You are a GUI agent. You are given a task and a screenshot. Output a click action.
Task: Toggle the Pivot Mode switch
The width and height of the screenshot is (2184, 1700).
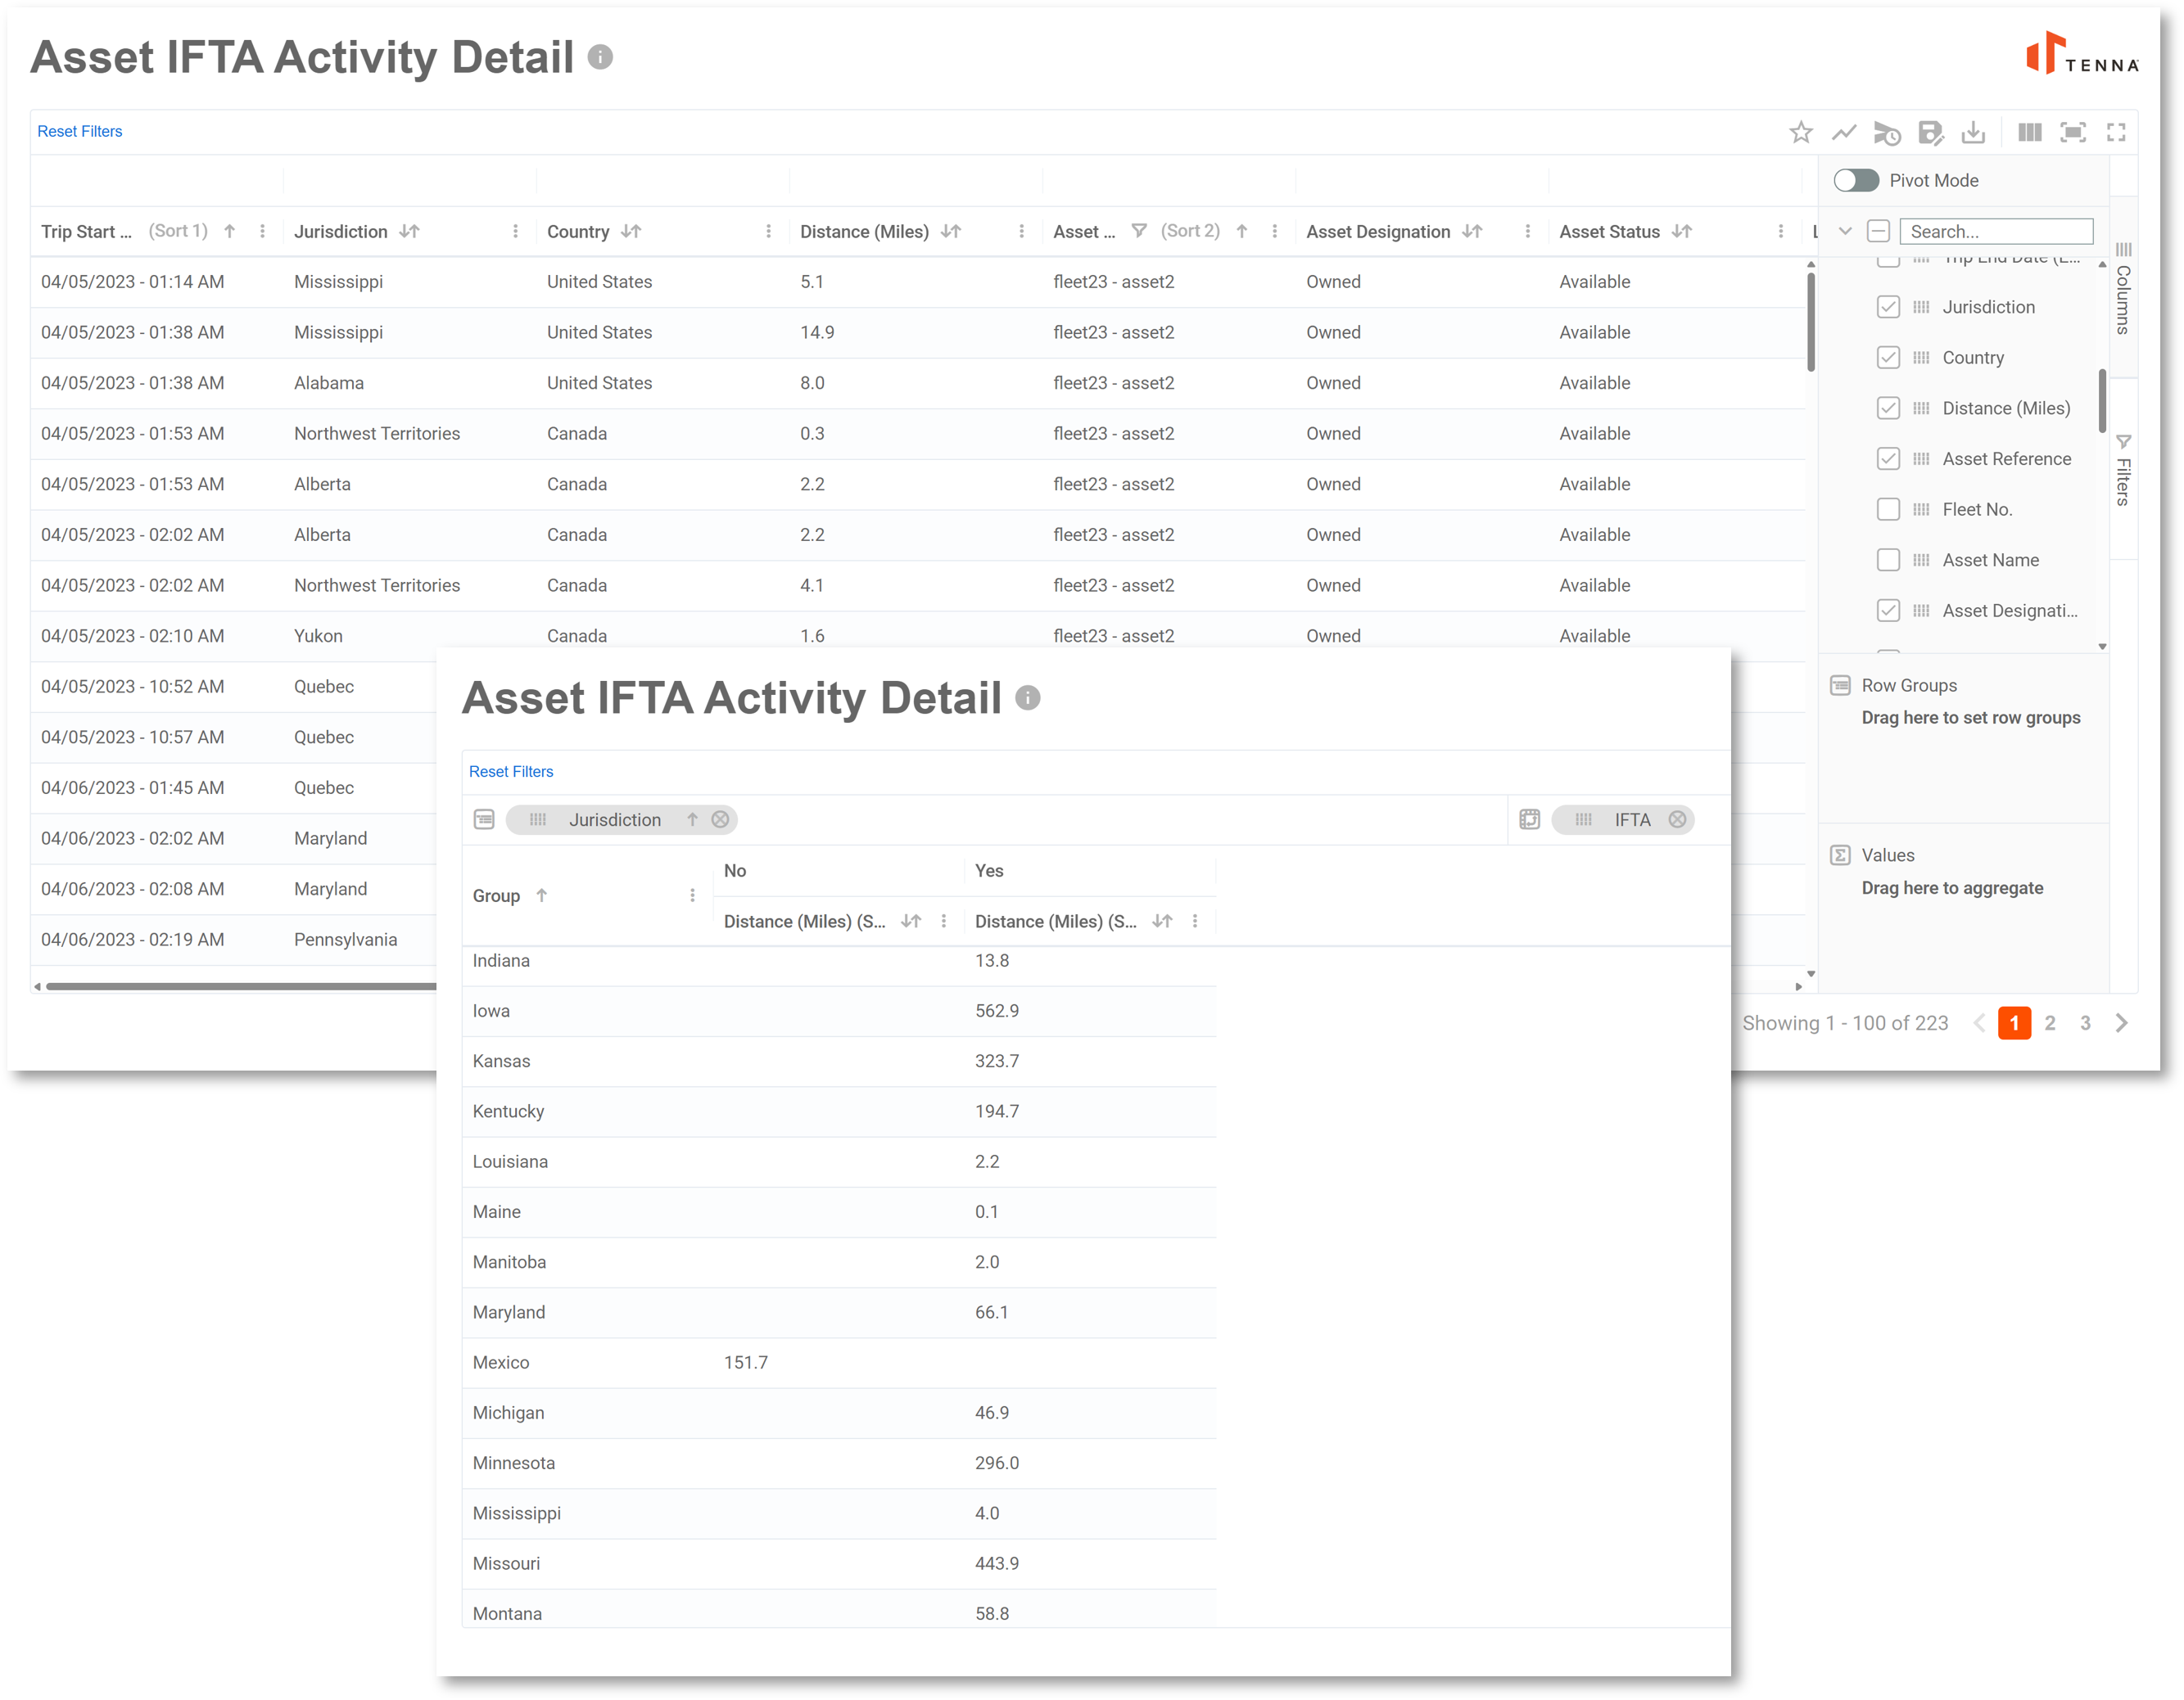(x=1856, y=180)
